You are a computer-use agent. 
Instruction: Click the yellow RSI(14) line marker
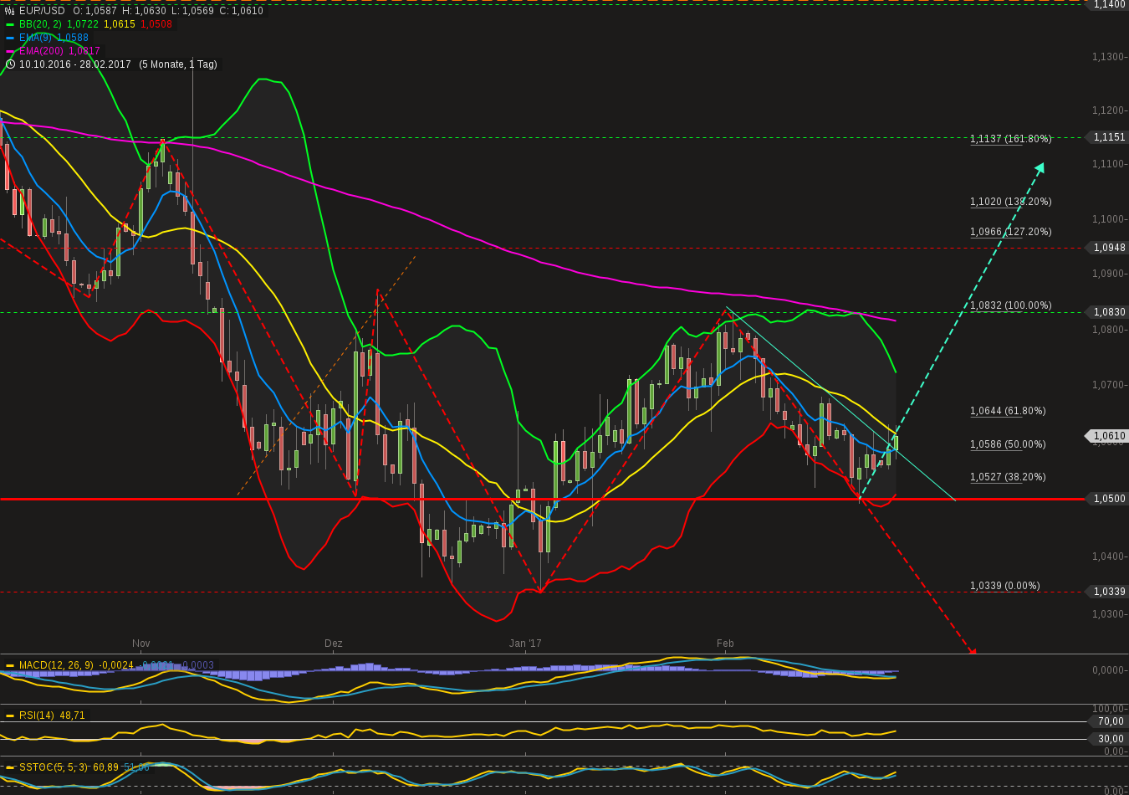pyautogui.click(x=10, y=715)
